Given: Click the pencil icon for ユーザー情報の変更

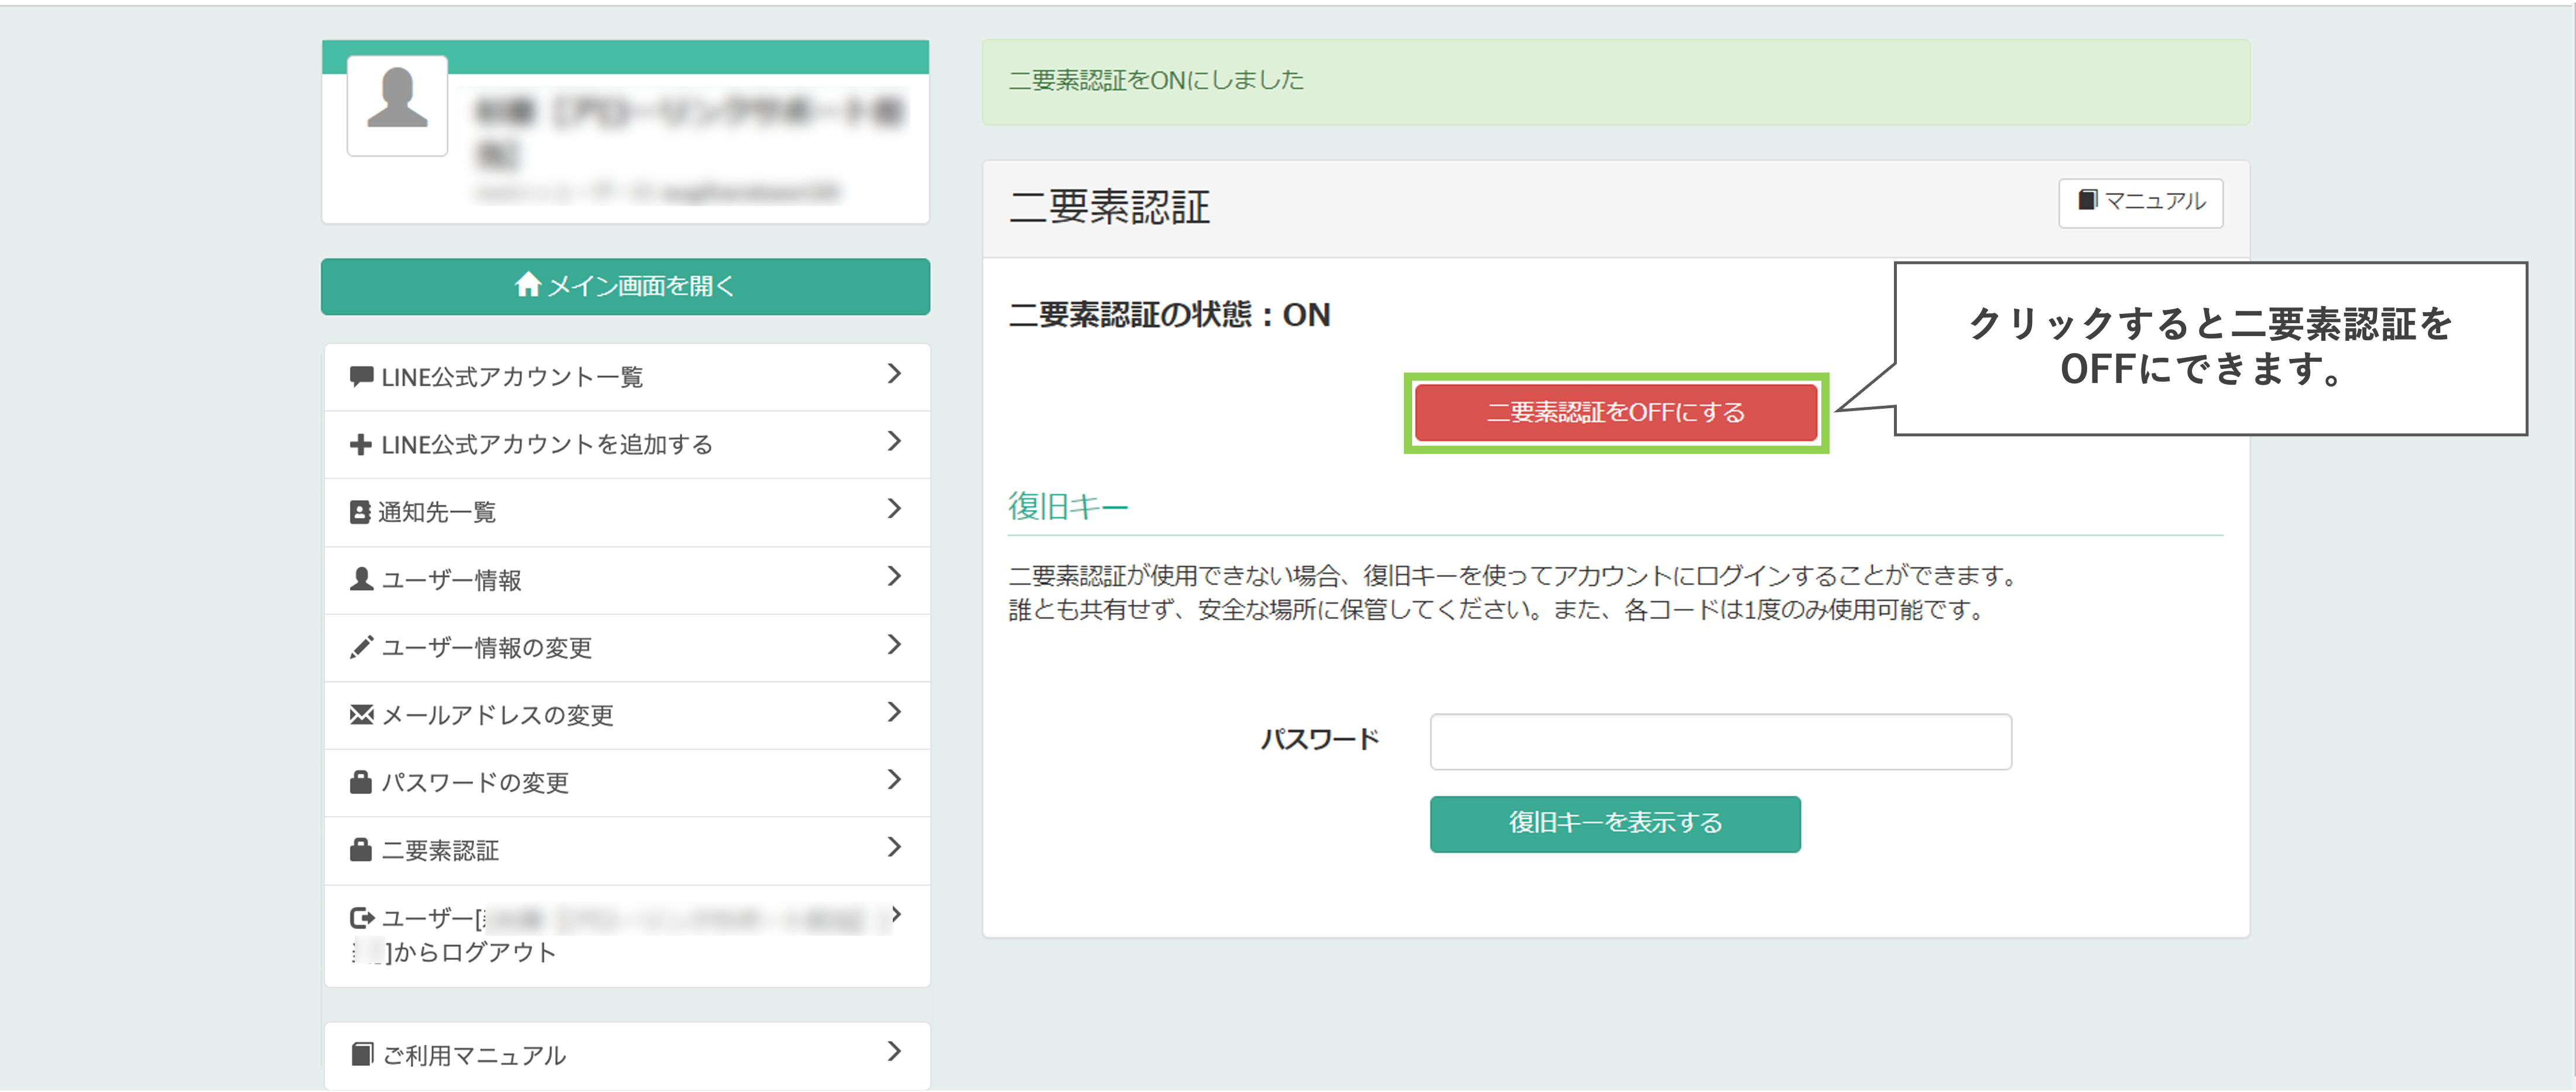Looking at the screenshot, I should (361, 648).
